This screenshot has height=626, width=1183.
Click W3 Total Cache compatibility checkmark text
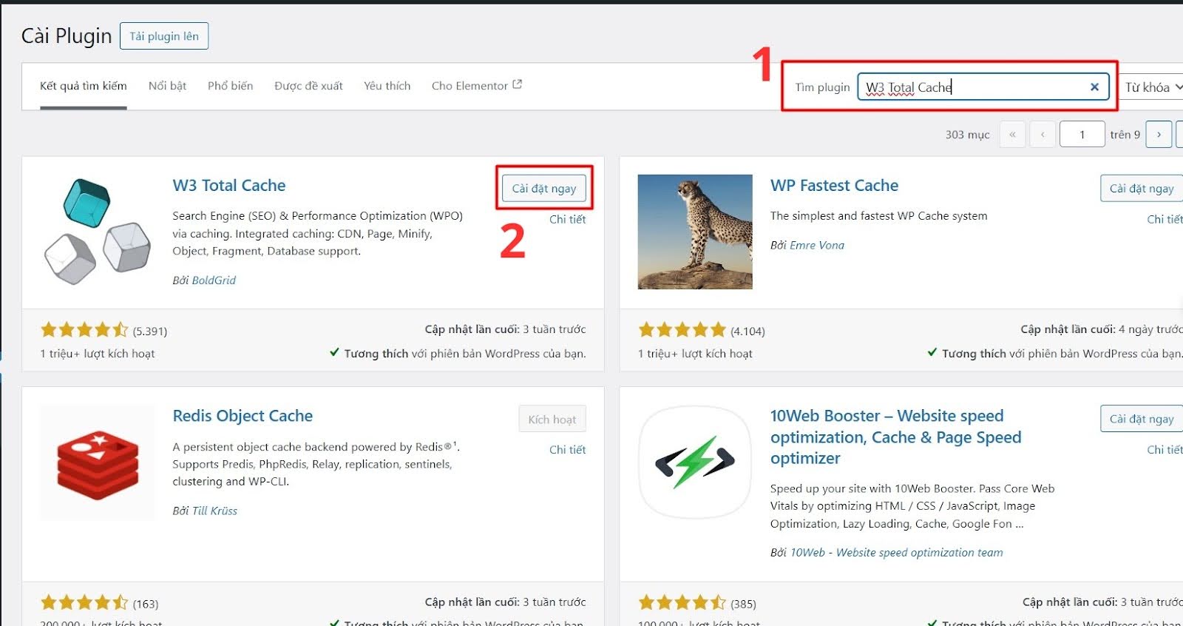(458, 353)
